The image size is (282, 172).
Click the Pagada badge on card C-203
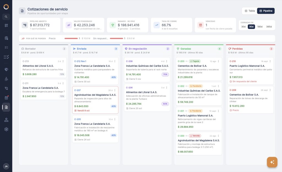[195, 61]
